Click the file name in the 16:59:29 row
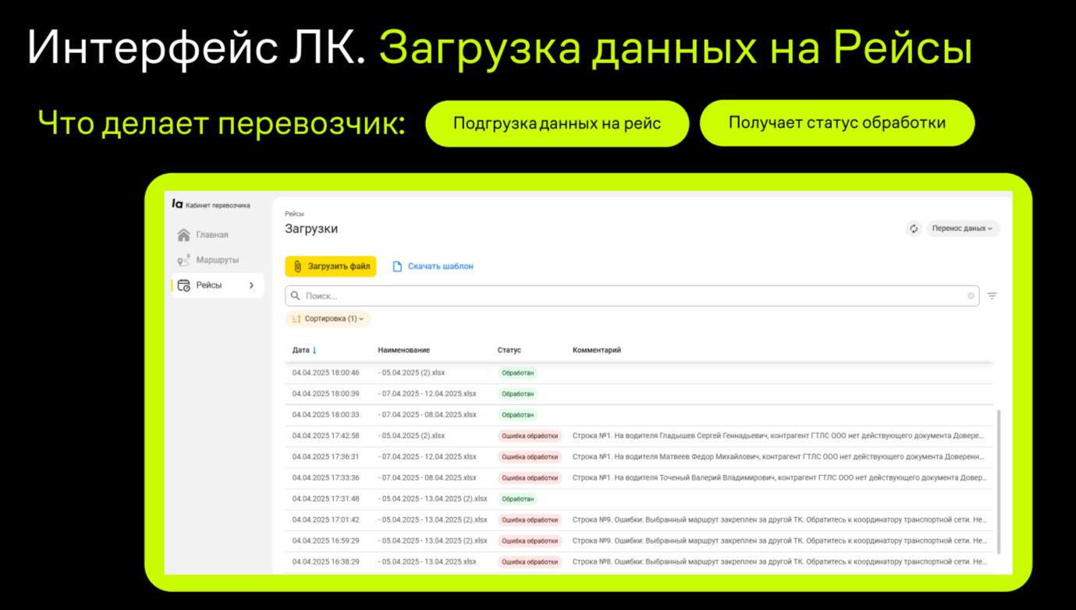 432,541
